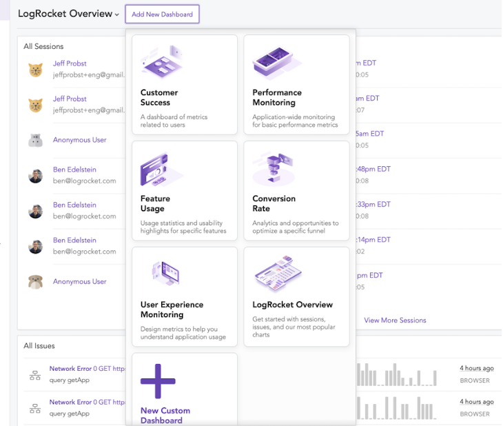Image resolution: width=503 pixels, height=426 pixels.
Task: Click second Jeff Probst cat avatar
Action: tap(36, 105)
